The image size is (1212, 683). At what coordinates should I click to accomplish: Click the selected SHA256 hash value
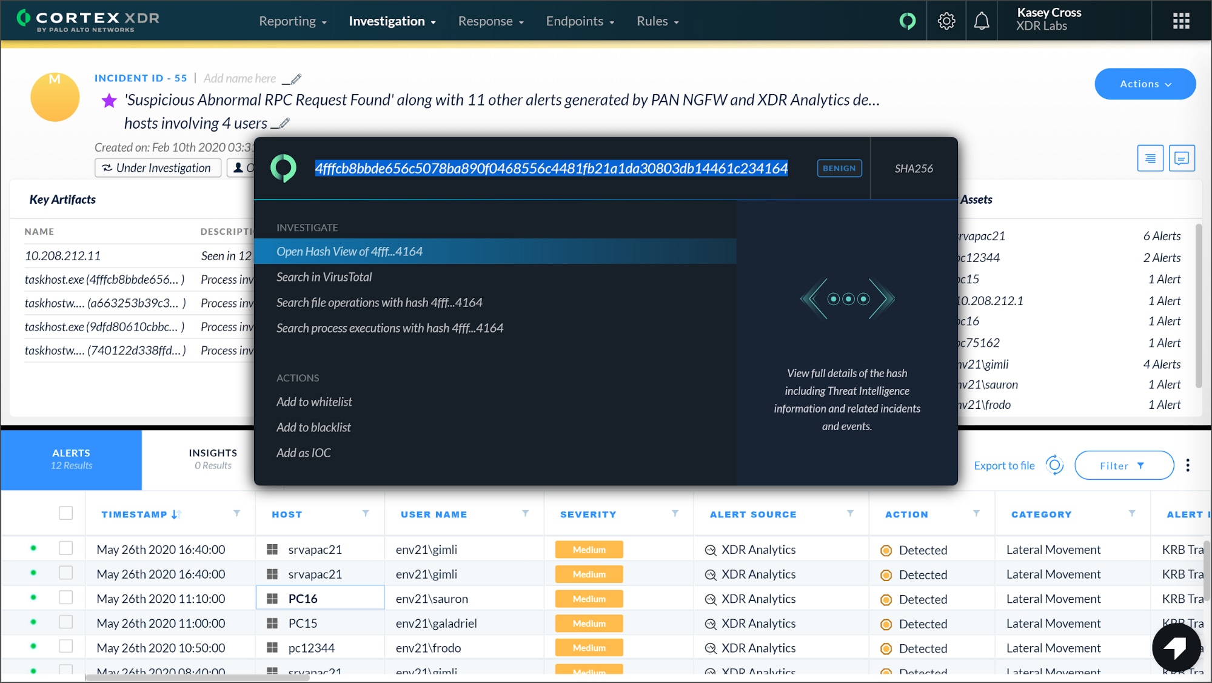[x=551, y=168]
